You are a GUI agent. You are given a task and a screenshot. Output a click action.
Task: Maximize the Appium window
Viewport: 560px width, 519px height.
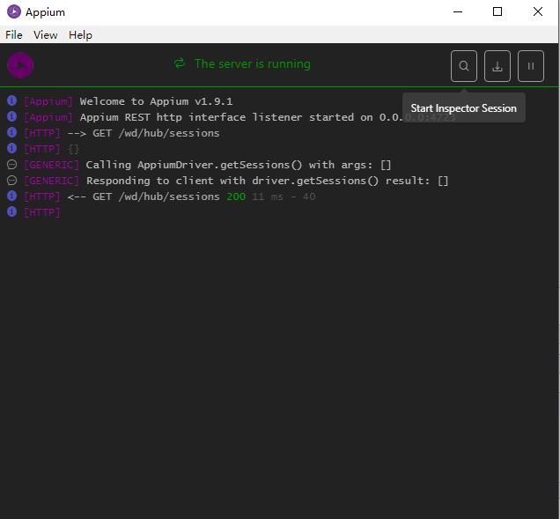[x=497, y=11]
